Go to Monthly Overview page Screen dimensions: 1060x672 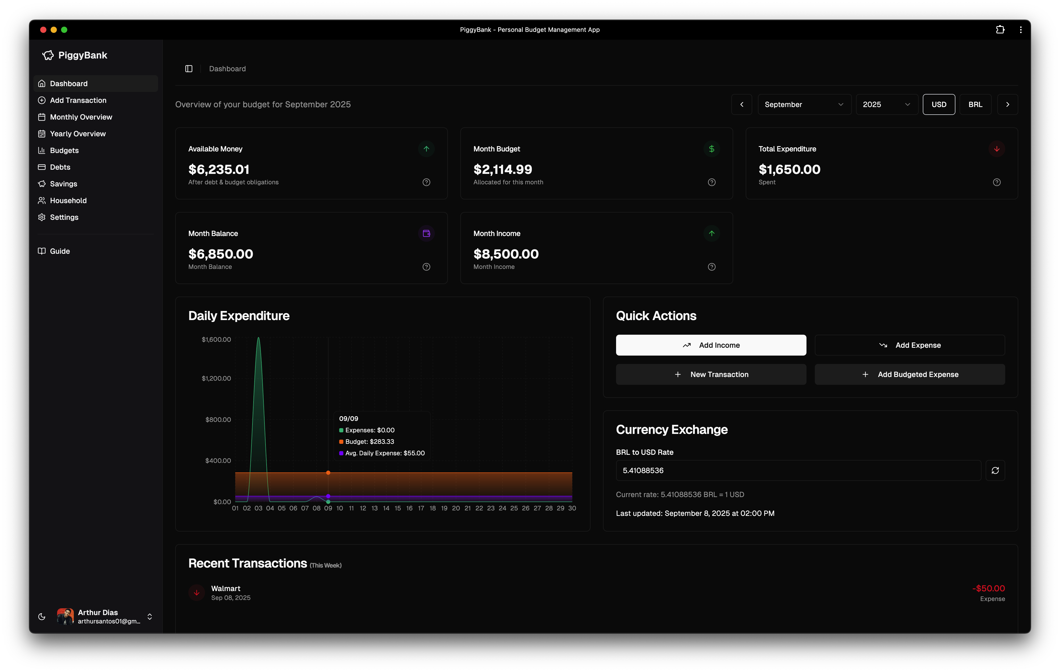(95, 117)
